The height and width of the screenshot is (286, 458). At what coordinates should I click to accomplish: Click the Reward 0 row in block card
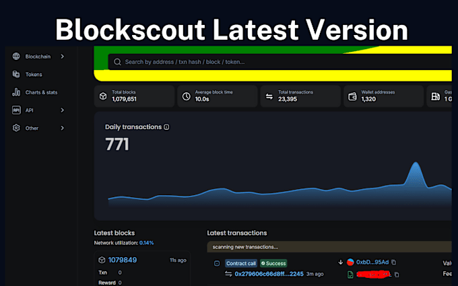110,283
